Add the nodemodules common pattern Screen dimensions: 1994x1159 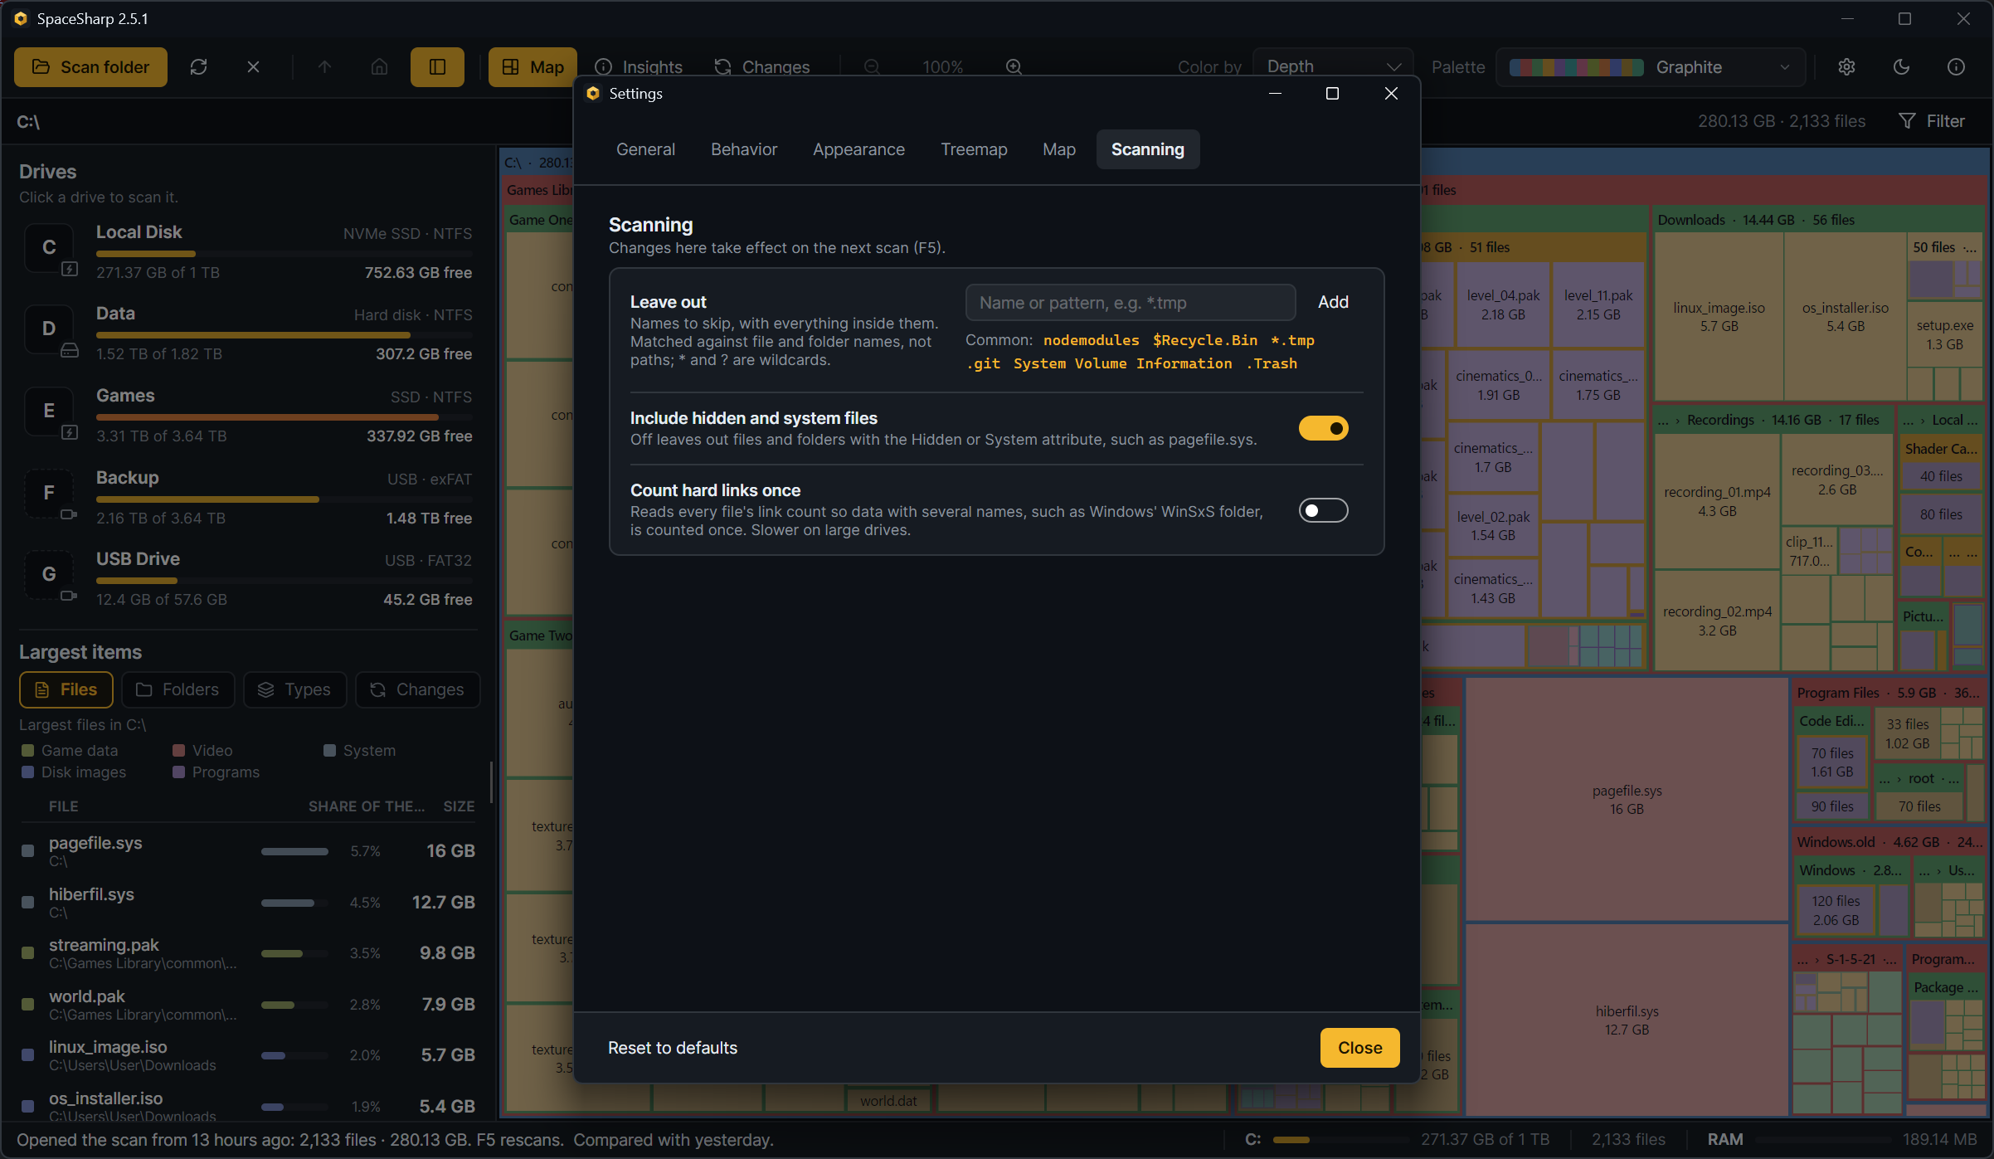(1091, 340)
